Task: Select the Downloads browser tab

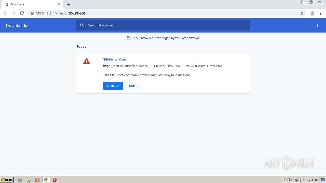Action: 33,4
